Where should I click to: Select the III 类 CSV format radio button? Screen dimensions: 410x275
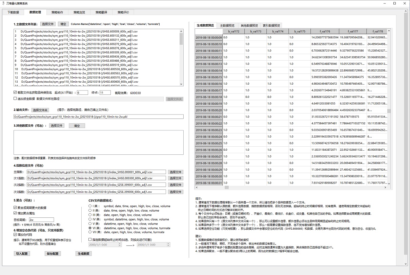90,215
